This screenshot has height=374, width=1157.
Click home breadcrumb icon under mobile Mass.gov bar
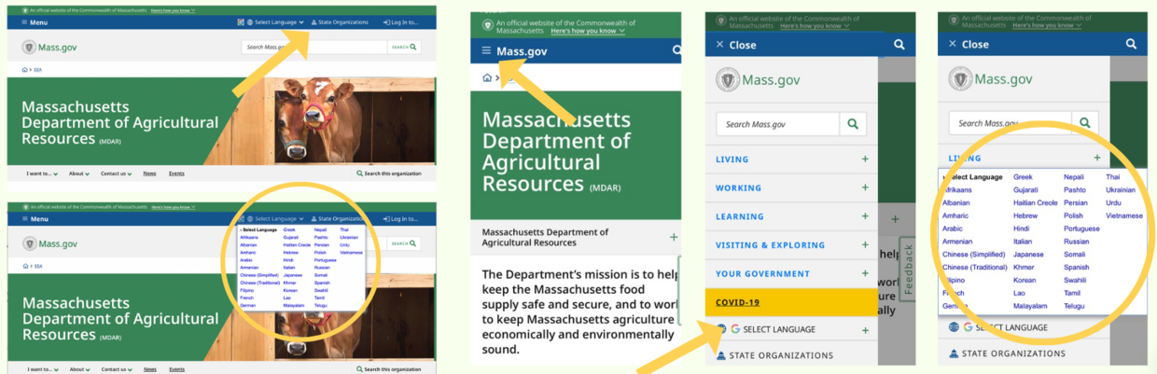(x=486, y=77)
